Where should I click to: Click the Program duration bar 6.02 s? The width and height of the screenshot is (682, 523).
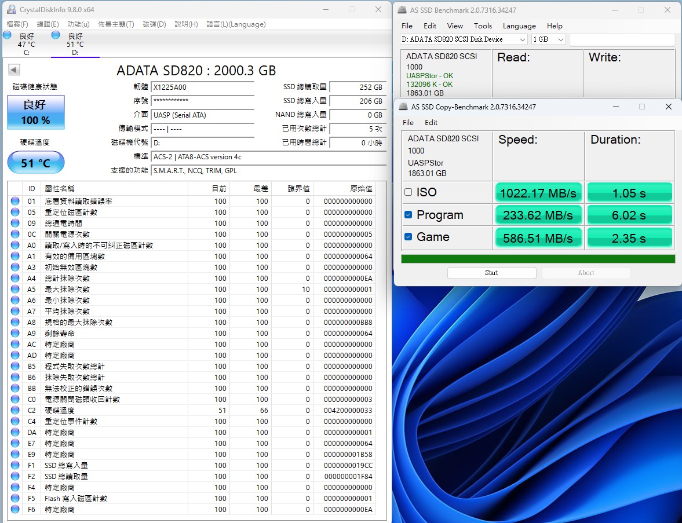[x=629, y=215]
